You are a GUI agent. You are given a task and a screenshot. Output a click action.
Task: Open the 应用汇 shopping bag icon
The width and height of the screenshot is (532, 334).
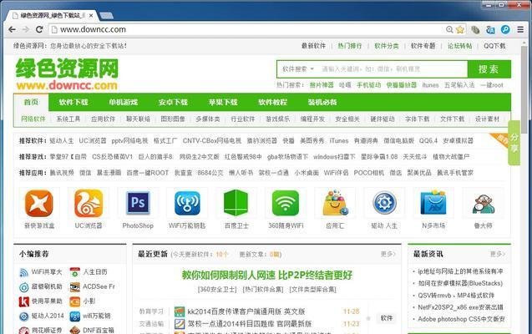(x=335, y=203)
